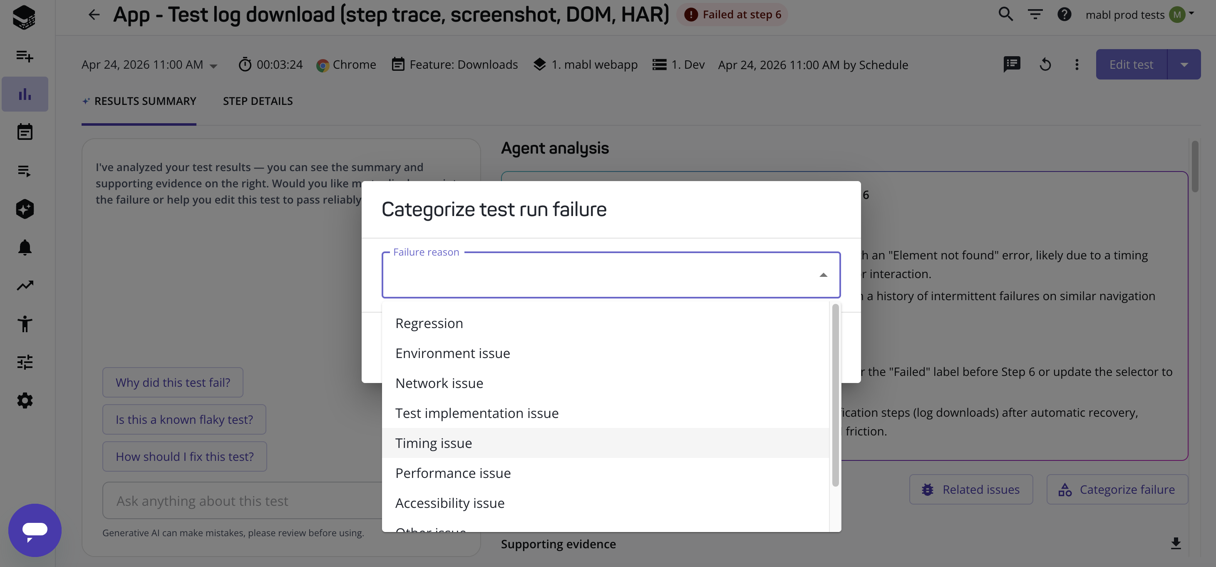The width and height of the screenshot is (1216, 567).
Task: Open the three-dot more options menu
Action: (1076, 65)
